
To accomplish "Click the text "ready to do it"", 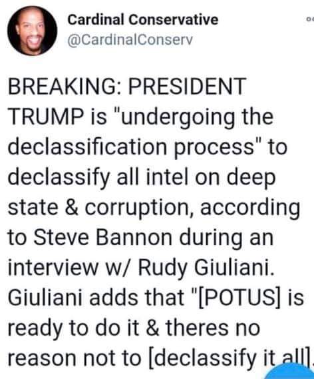I will click(x=74, y=329).
